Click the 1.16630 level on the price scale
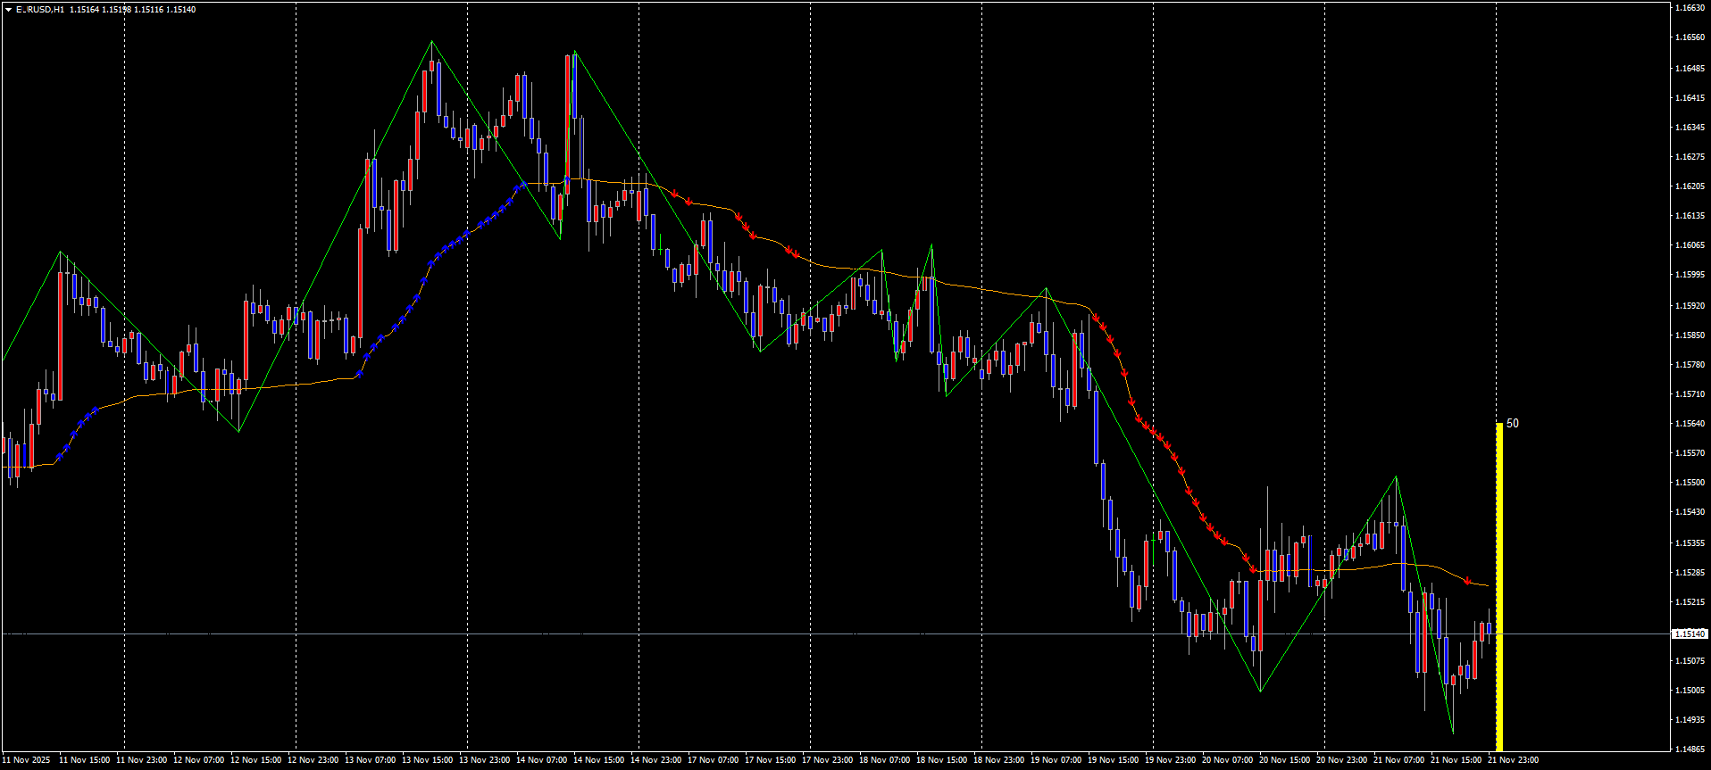 tap(1688, 8)
